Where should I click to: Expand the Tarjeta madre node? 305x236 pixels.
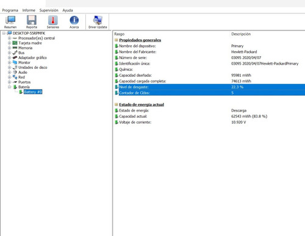[9, 43]
